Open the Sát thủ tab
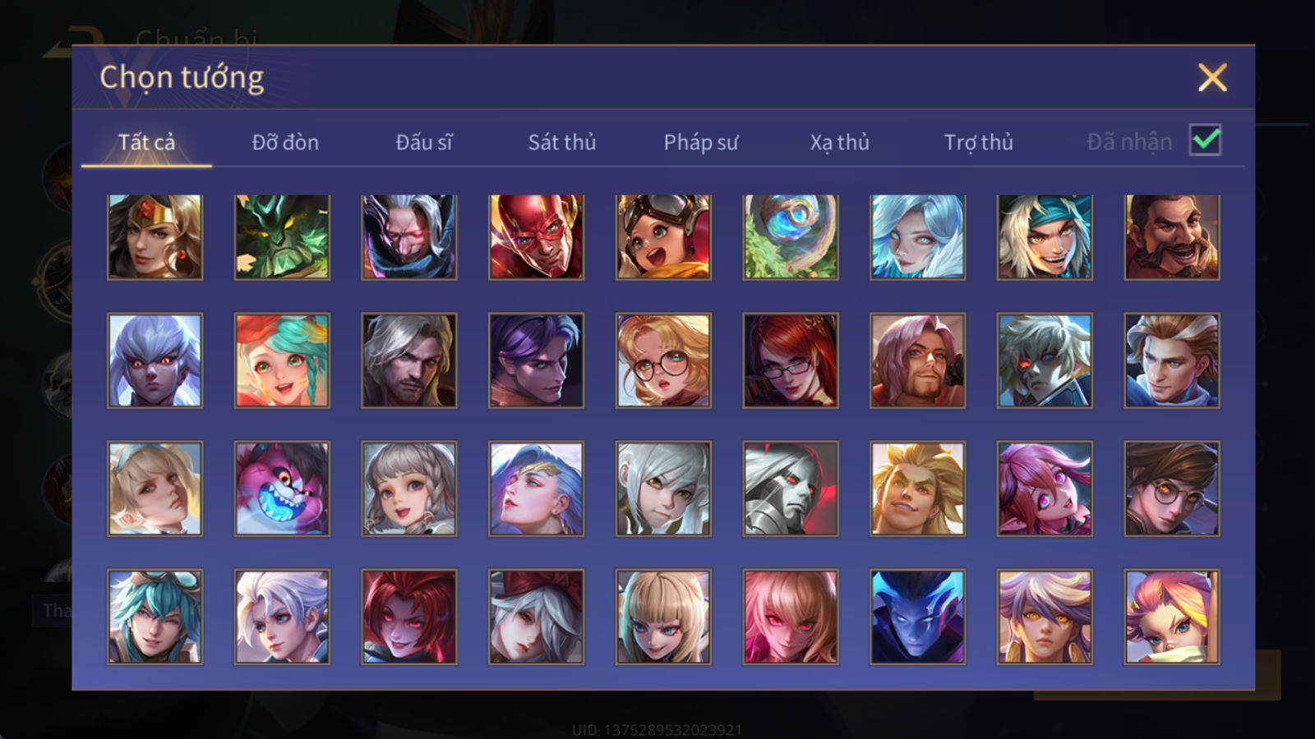The image size is (1315, 739). pyautogui.click(x=561, y=143)
